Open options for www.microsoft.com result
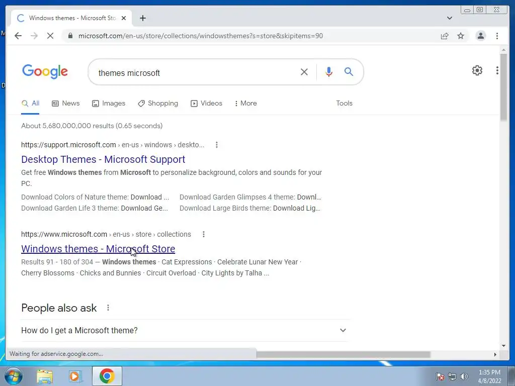The width and height of the screenshot is (515, 386). pos(204,234)
